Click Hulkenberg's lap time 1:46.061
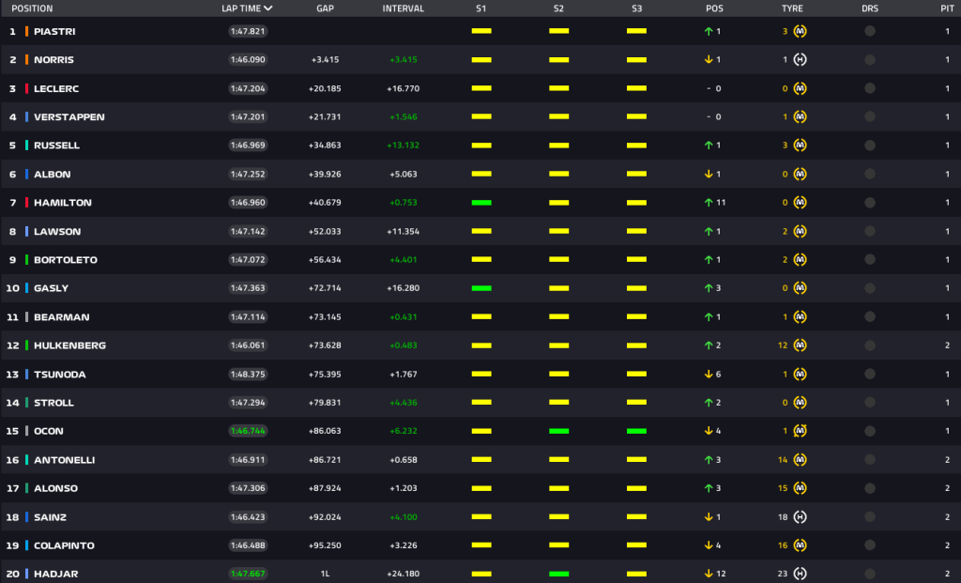Image resolution: width=961 pixels, height=583 pixels. click(x=248, y=345)
